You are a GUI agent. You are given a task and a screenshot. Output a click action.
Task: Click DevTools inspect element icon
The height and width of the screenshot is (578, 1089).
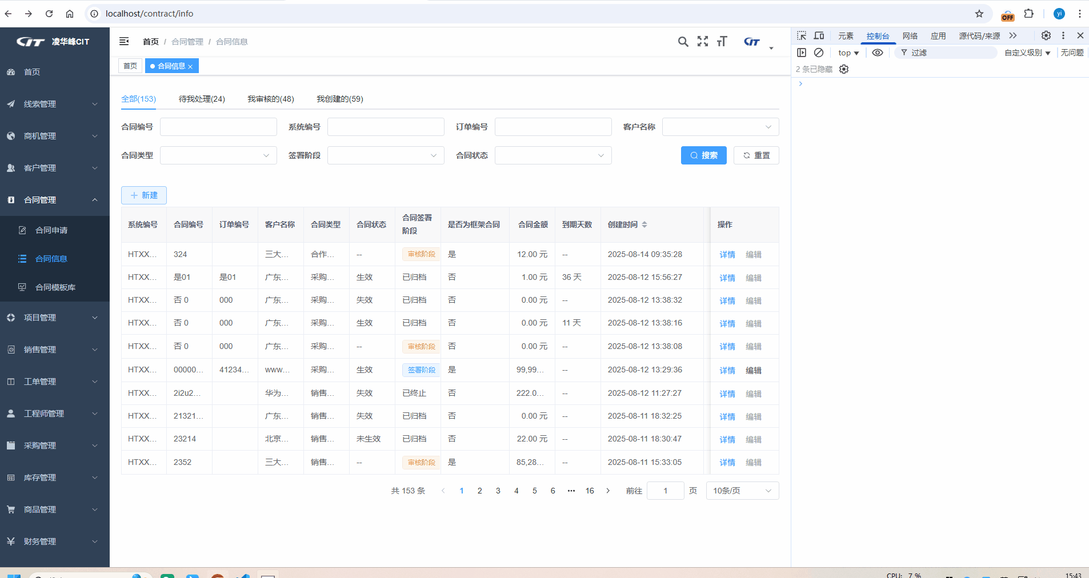[802, 35]
